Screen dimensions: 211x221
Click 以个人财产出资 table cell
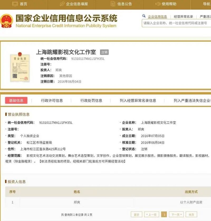tap(191, 202)
